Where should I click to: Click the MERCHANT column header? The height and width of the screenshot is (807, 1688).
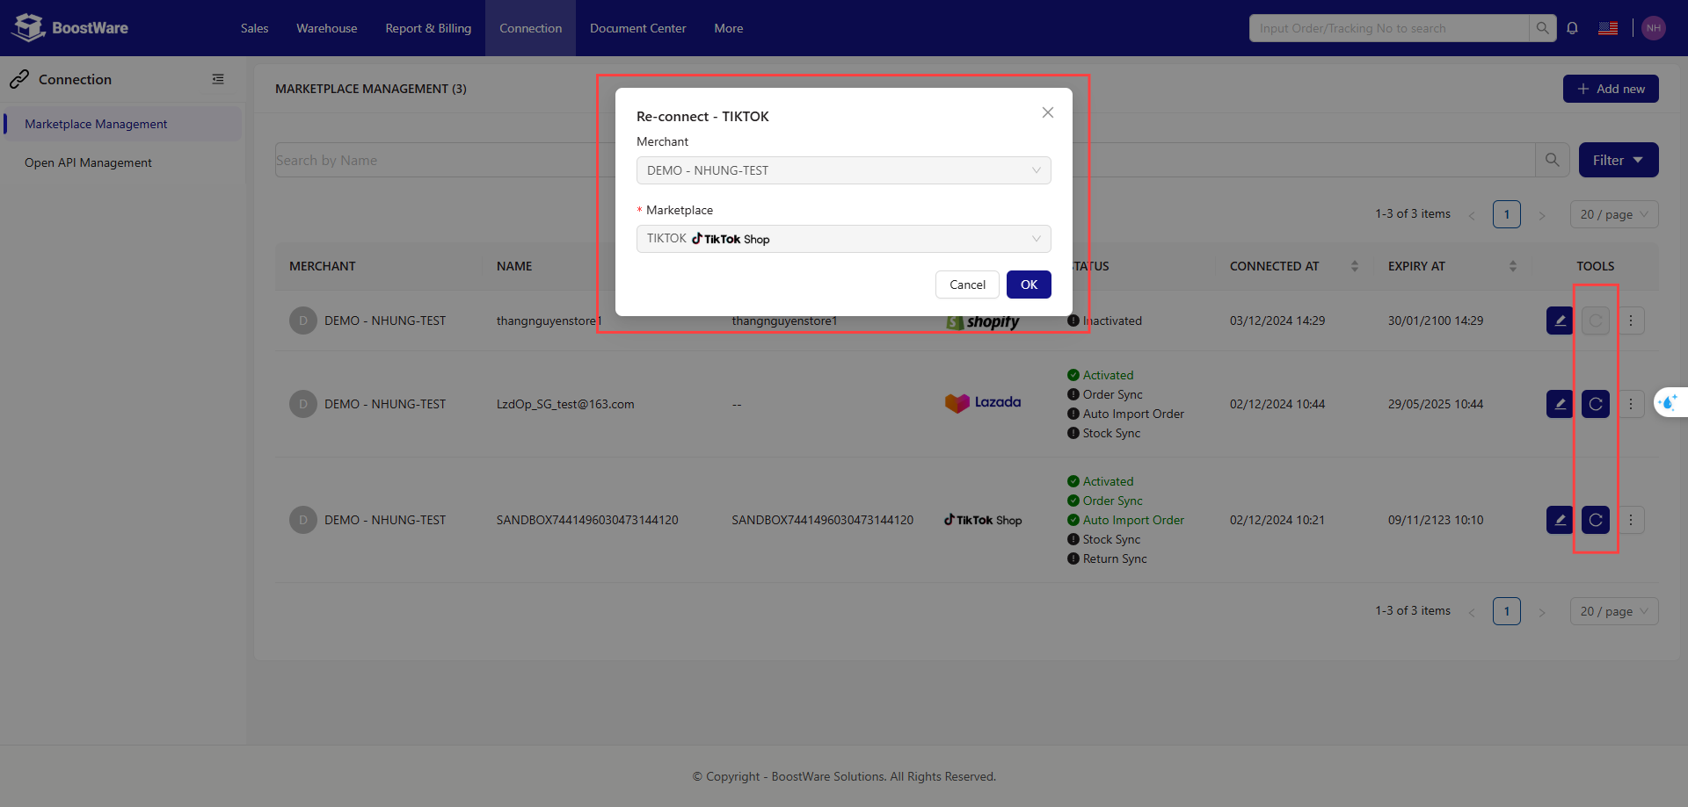pos(323,266)
